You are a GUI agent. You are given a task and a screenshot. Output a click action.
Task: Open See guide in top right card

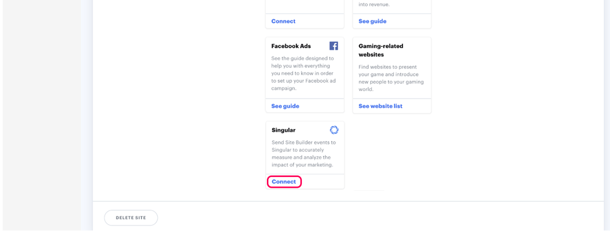[x=372, y=21]
